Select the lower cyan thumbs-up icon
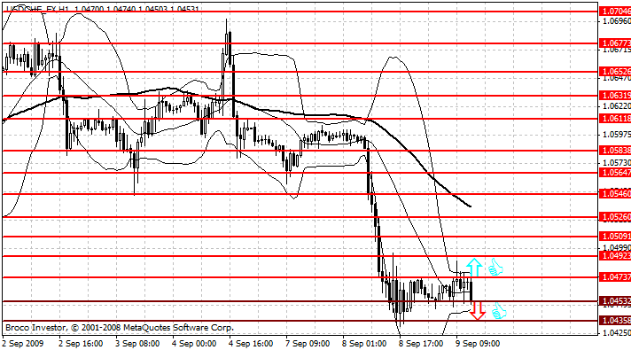 [x=499, y=311]
